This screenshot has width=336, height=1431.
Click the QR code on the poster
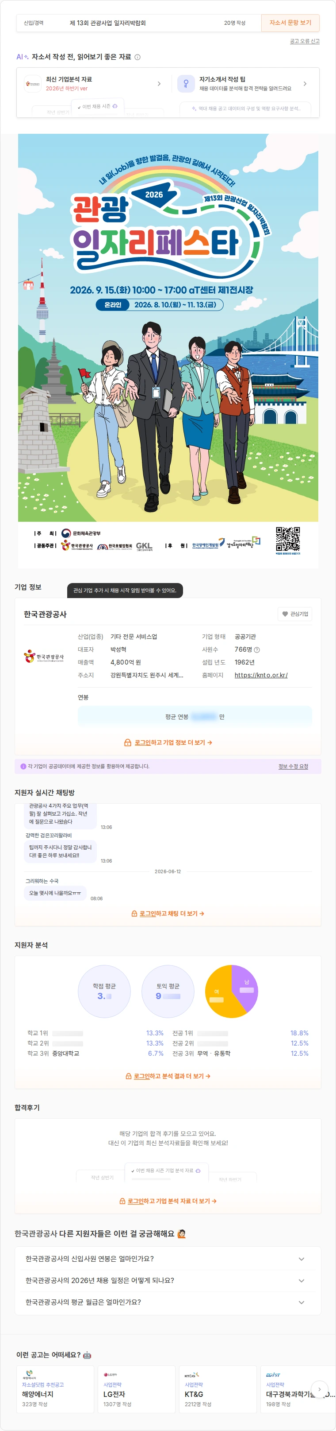coord(288,539)
